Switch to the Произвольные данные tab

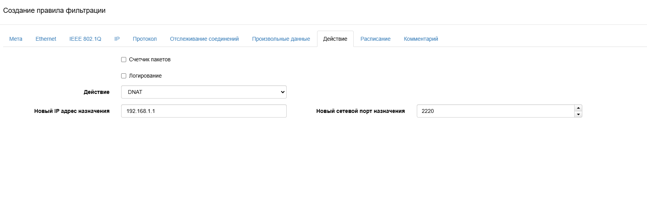pyautogui.click(x=281, y=39)
